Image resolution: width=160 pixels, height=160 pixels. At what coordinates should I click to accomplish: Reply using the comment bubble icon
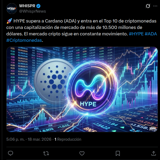point(10,153)
